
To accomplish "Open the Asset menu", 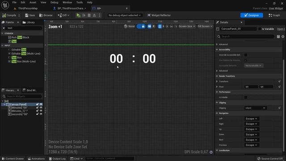I will coord(33,2).
